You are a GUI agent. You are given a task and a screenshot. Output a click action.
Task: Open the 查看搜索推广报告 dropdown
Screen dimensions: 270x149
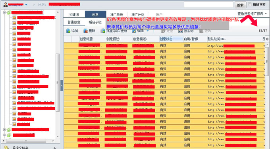coord(252,14)
